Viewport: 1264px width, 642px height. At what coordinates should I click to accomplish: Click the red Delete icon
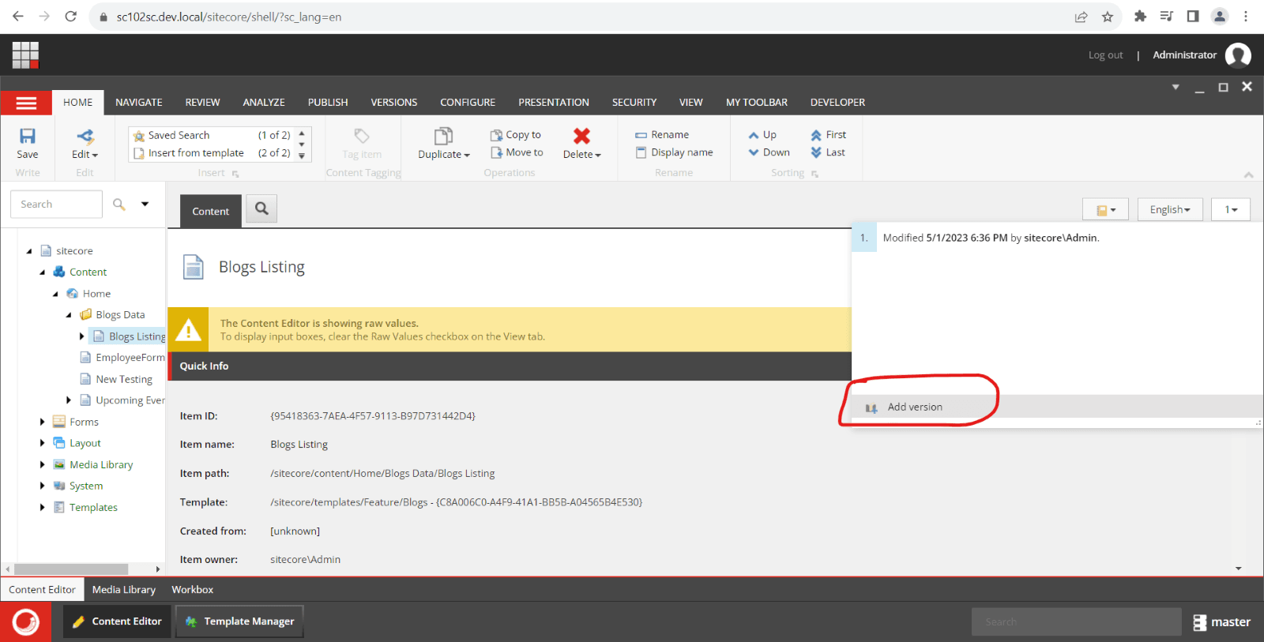tap(581, 136)
